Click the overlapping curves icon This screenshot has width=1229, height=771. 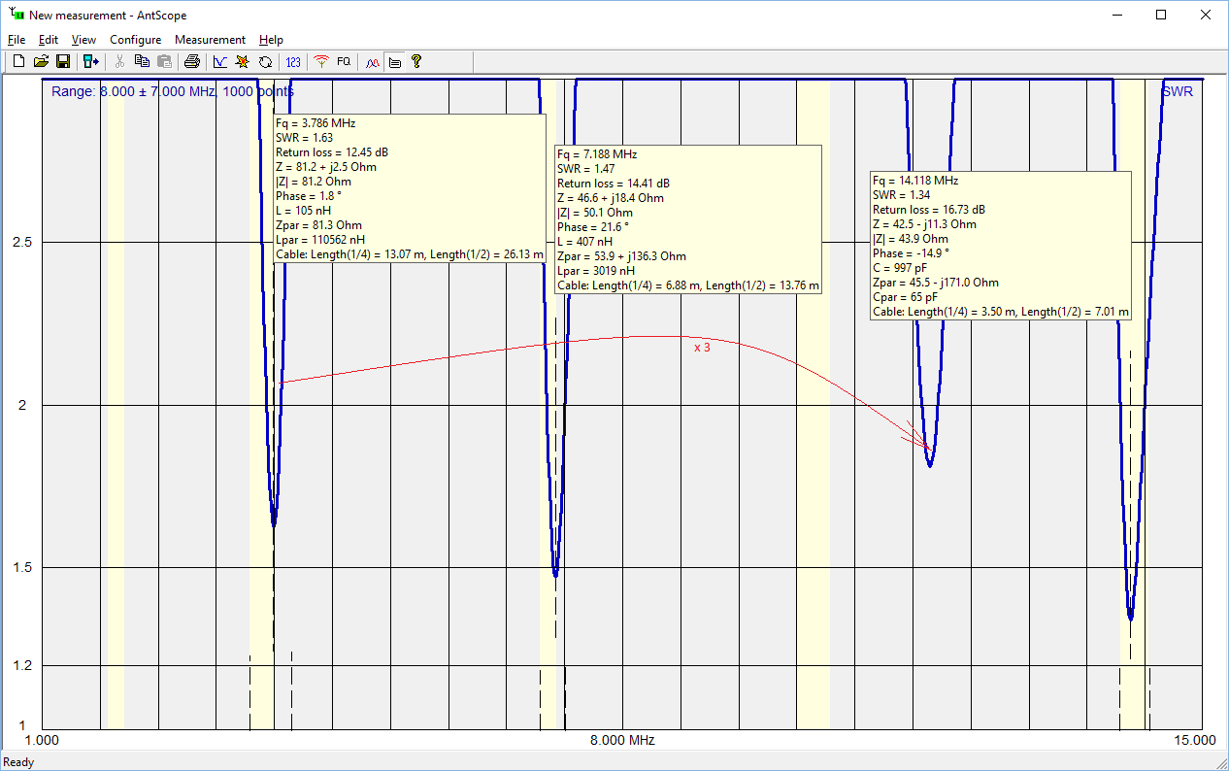point(372,62)
